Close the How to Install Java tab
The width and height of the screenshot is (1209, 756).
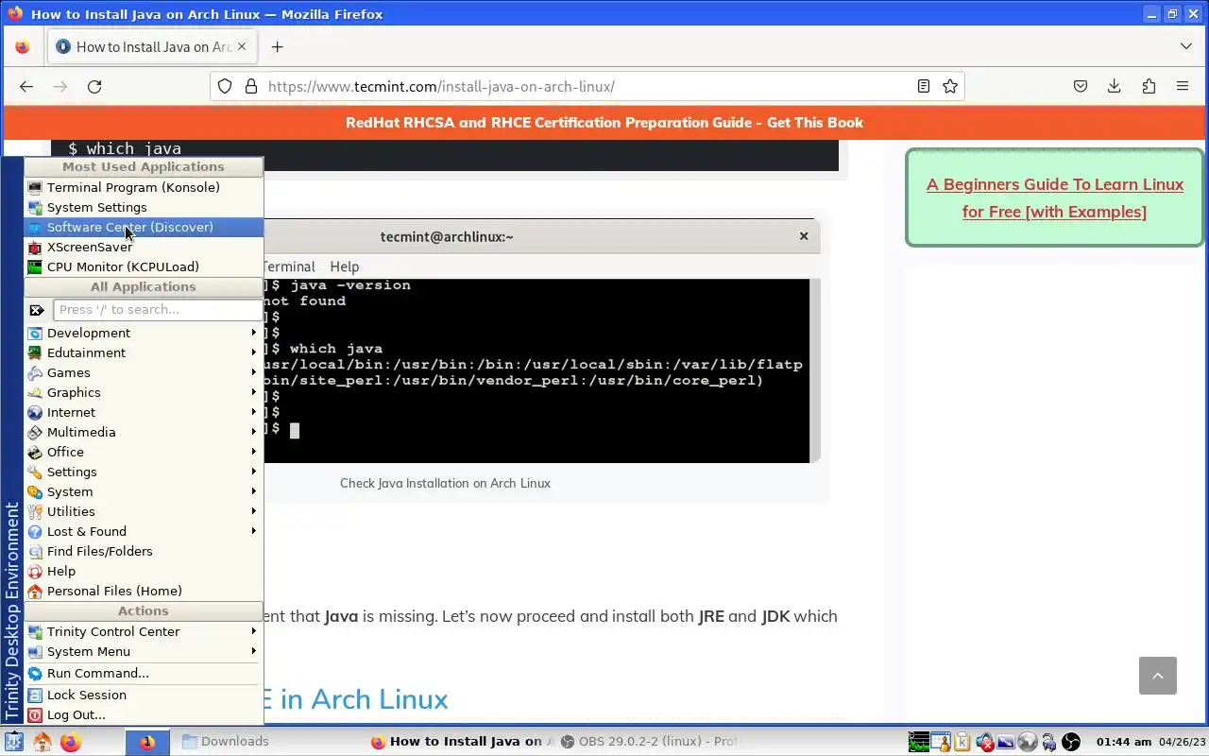(242, 46)
